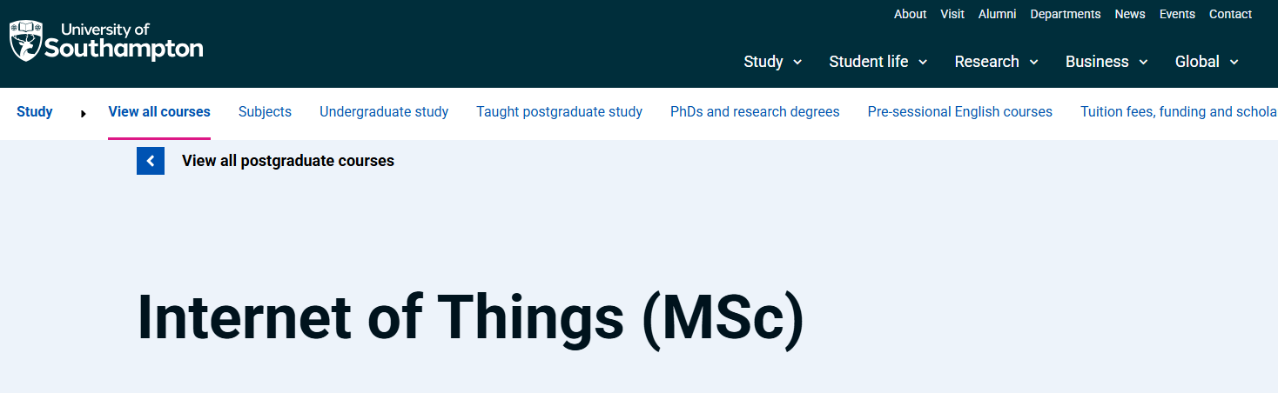Image resolution: width=1278 pixels, height=393 pixels.
Task: Open the Alumni link
Action: click(997, 14)
